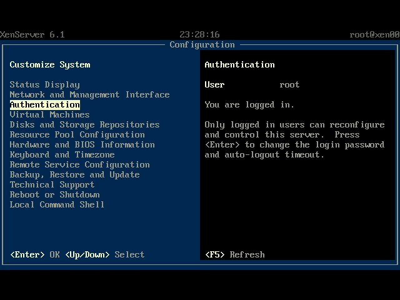Screen dimensions: 400x300
Task: Click '<Enter> to change the login password' line
Action: pyautogui.click(x=294, y=144)
